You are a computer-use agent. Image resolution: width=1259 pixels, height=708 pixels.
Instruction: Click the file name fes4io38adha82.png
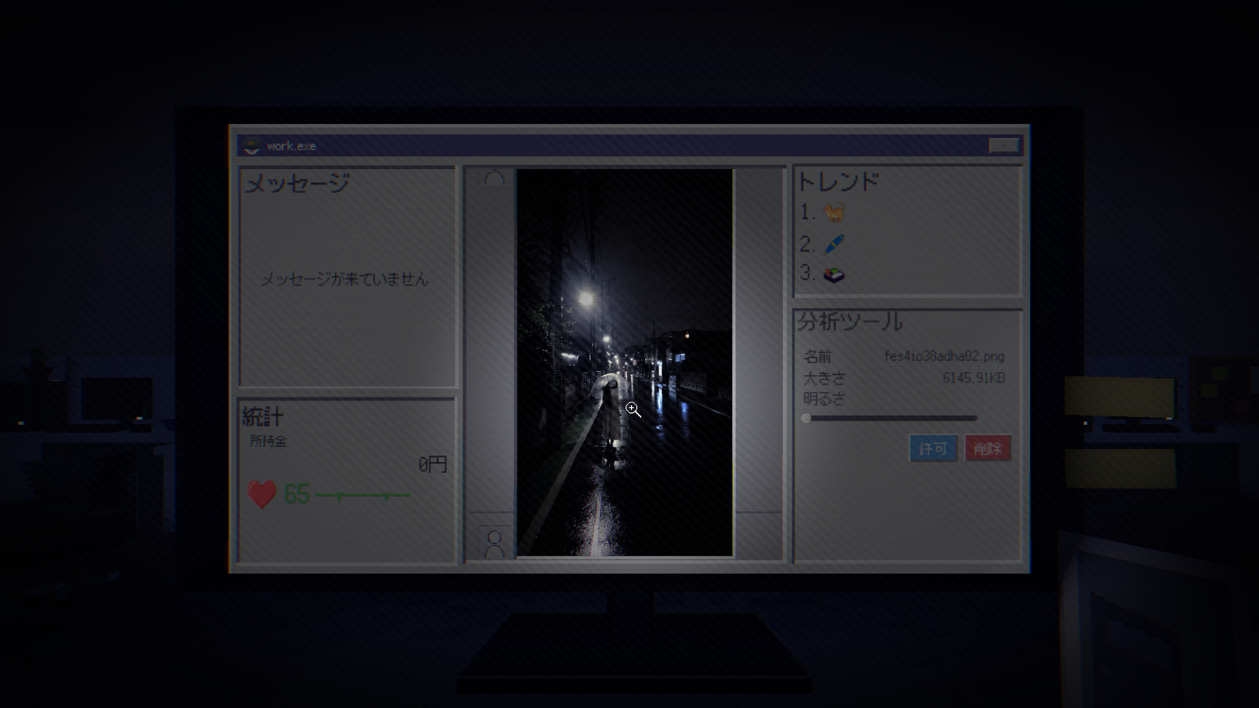944,356
